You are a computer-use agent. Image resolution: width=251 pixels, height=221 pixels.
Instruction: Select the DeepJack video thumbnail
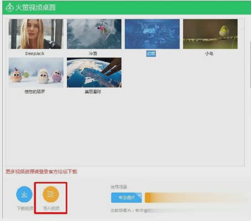(x=36, y=34)
